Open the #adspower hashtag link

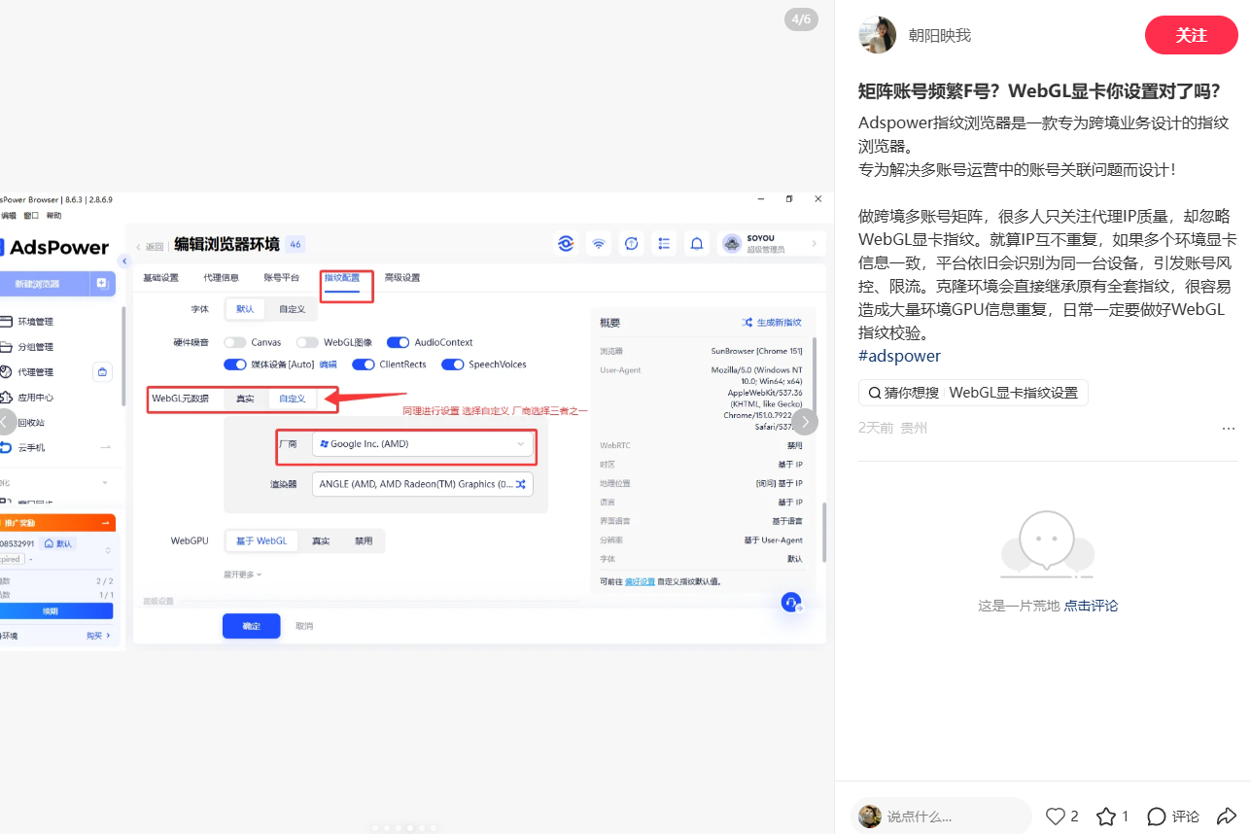(x=899, y=356)
